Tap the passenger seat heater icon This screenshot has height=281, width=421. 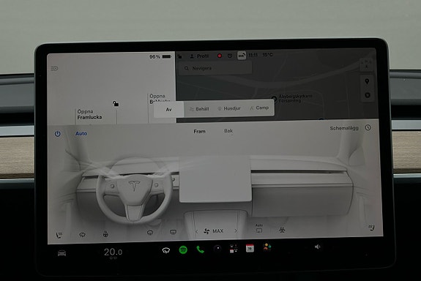[371, 228]
